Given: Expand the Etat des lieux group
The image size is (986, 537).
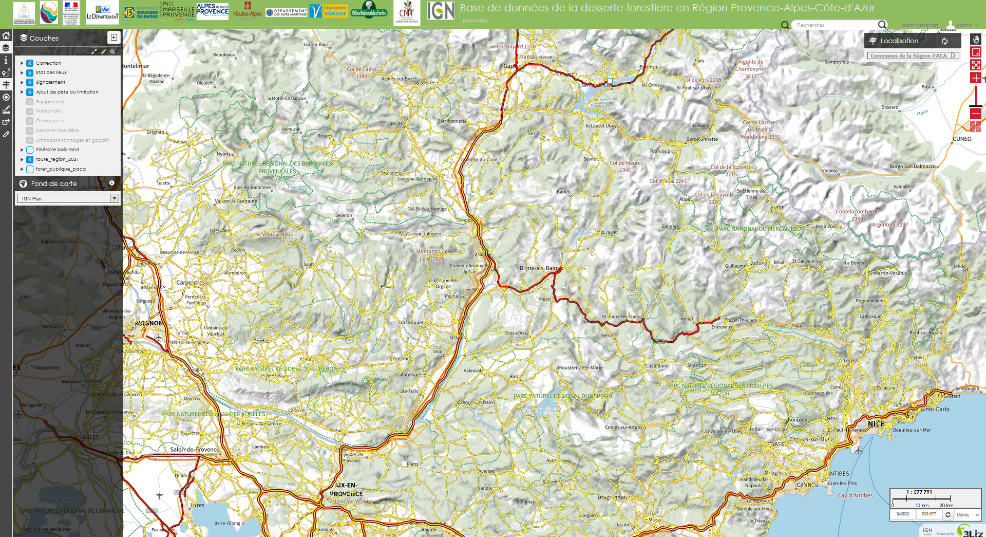Looking at the screenshot, I should (22, 72).
